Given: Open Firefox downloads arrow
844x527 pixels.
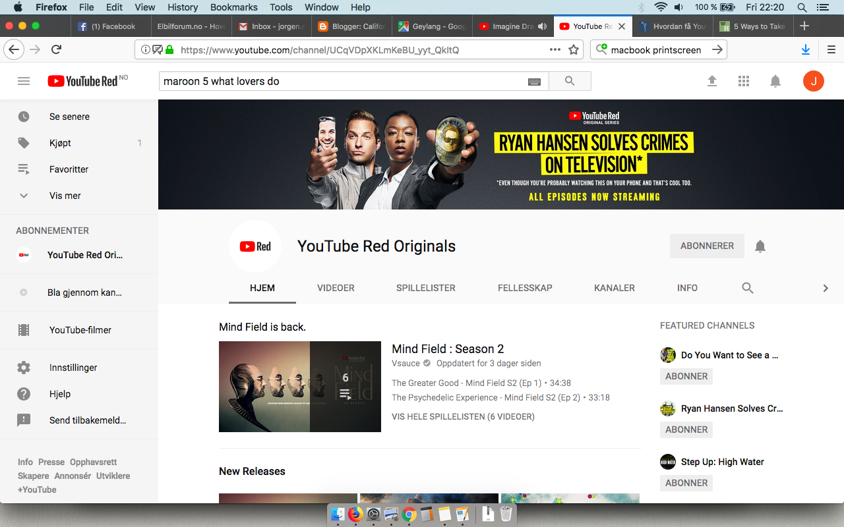Looking at the screenshot, I should click(x=805, y=49).
